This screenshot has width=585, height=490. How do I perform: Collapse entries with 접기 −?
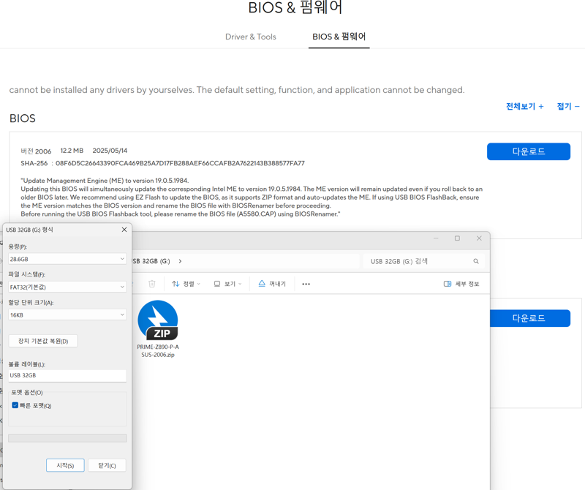[568, 106]
